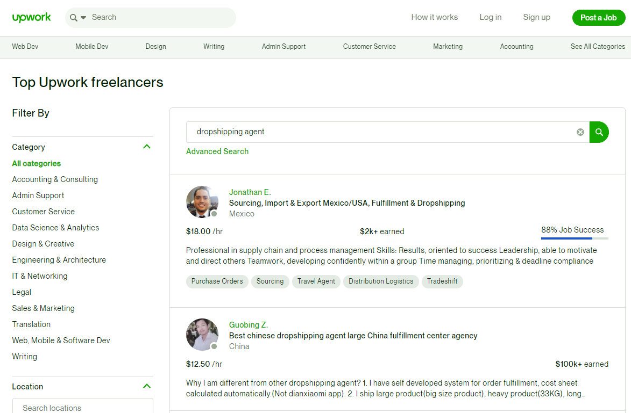Filter by IT & Networking category
631x413 pixels.
click(x=40, y=276)
